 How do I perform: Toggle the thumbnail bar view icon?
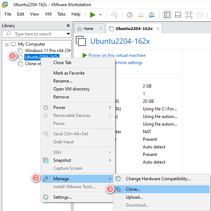[x=178, y=15]
